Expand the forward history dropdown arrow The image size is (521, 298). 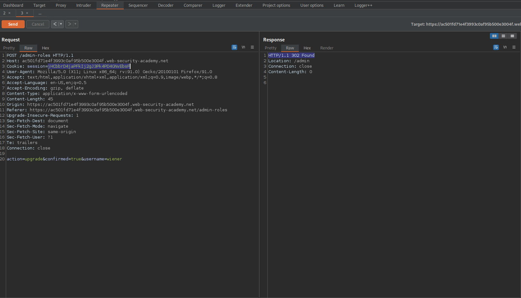coord(75,24)
